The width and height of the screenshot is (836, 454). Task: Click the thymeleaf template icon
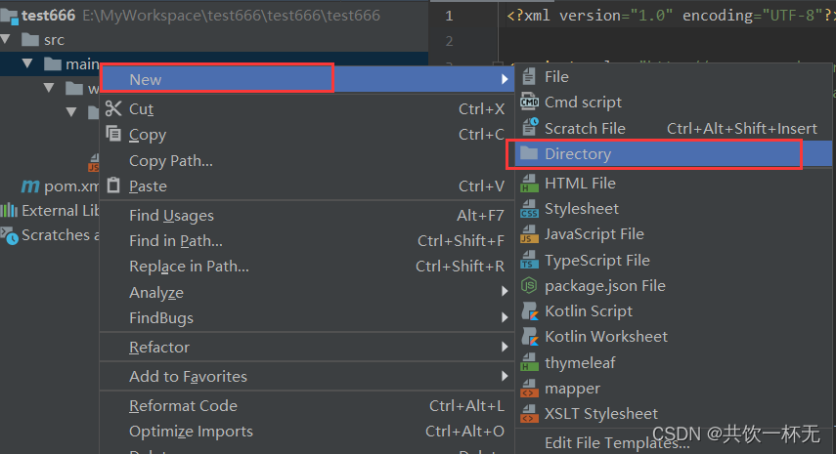(x=529, y=362)
